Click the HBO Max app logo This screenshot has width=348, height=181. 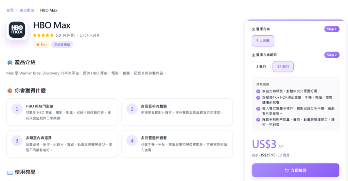click(17, 30)
